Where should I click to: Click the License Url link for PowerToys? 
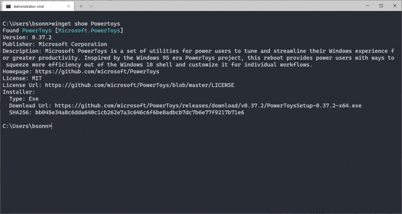[x=140, y=85]
